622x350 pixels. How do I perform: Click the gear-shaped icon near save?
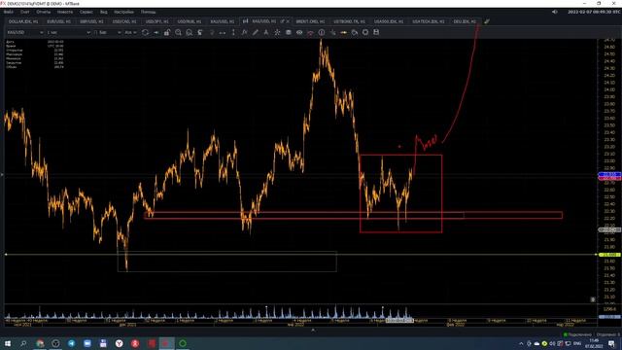pyautogui.click(x=365, y=32)
